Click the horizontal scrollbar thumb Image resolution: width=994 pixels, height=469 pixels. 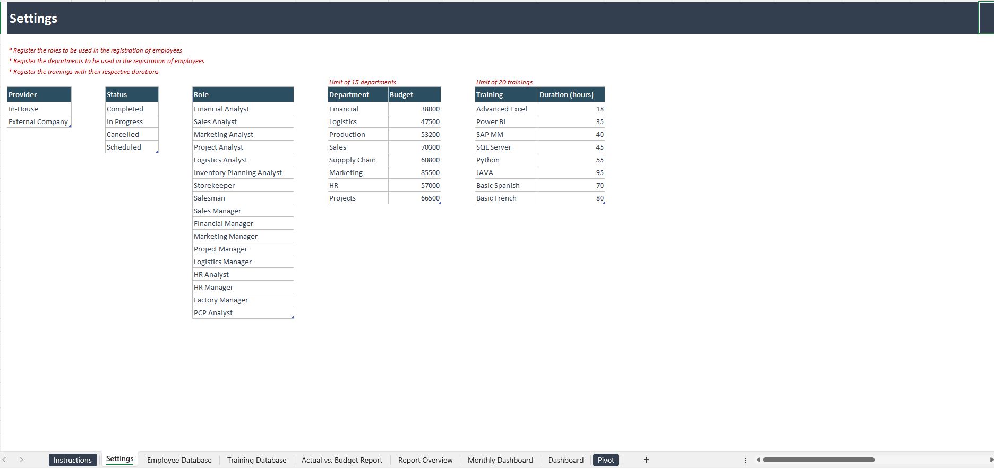click(x=818, y=460)
